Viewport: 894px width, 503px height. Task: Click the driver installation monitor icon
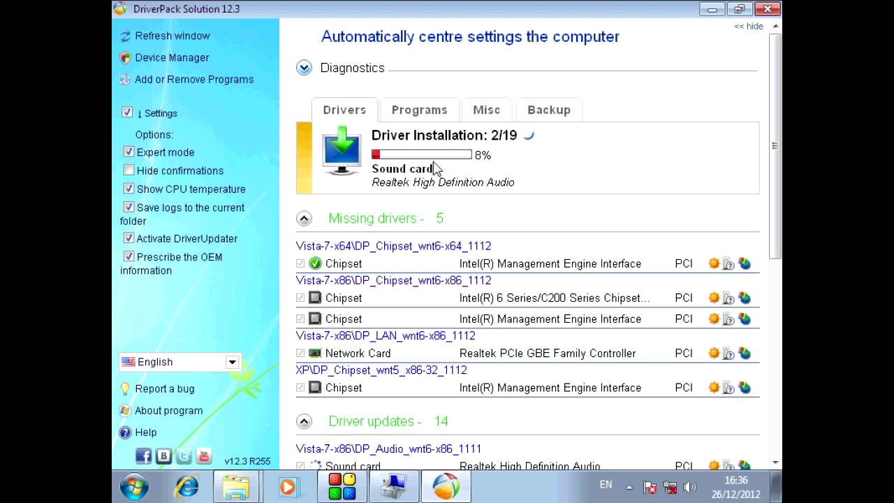(x=342, y=151)
